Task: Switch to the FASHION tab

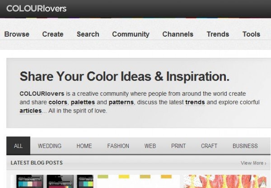Action: [x=118, y=146]
